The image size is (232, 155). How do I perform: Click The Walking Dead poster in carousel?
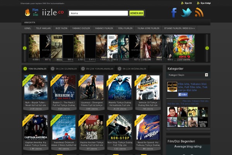(x=57, y=48)
